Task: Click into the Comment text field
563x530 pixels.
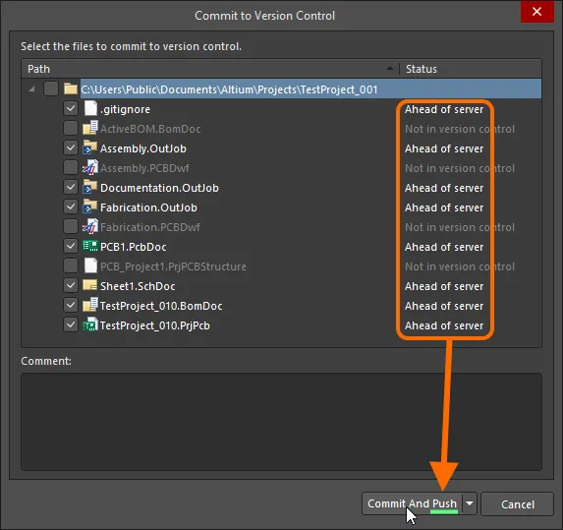Action: click(281, 422)
